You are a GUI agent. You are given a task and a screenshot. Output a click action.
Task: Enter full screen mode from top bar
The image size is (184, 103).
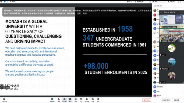tap(147, 2)
